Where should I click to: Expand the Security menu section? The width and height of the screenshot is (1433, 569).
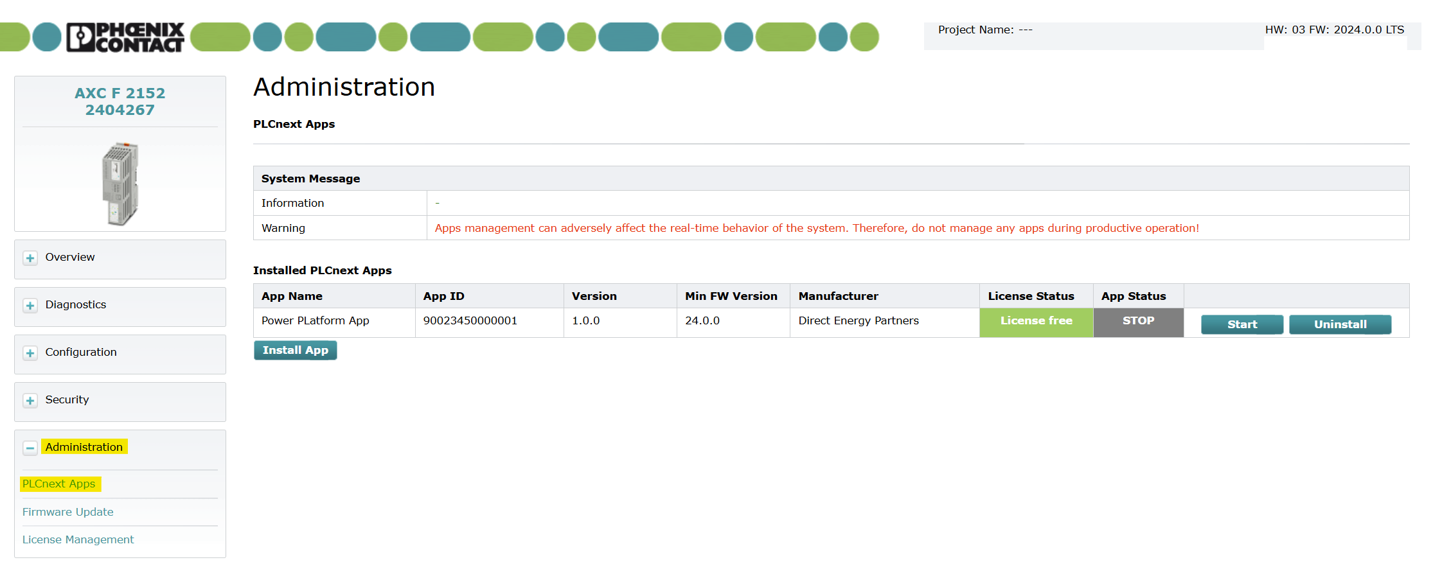click(30, 401)
